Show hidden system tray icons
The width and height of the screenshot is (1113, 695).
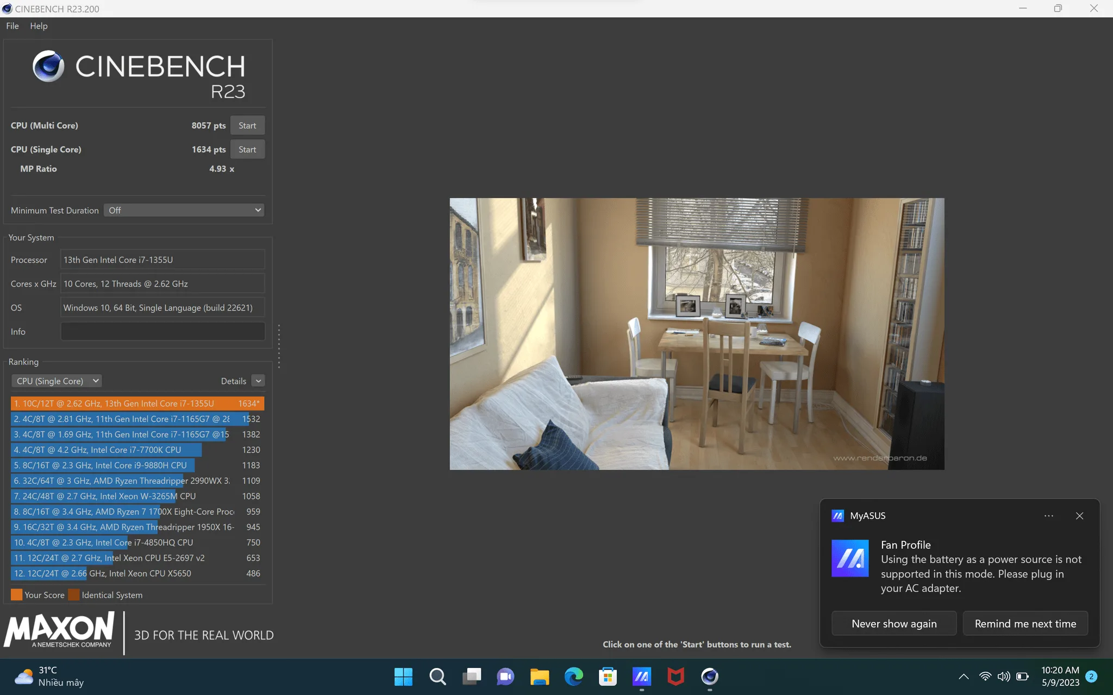964,677
